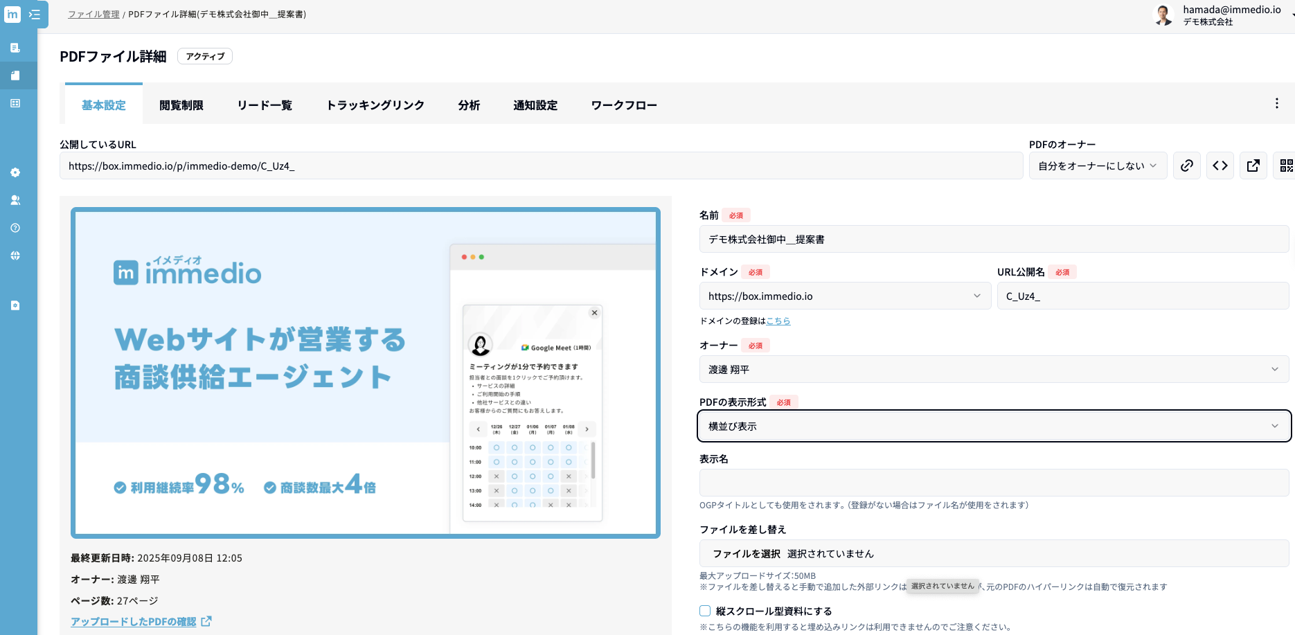Open PDF in new window icon
Image resolution: width=1295 pixels, height=635 pixels.
[x=1253, y=166]
